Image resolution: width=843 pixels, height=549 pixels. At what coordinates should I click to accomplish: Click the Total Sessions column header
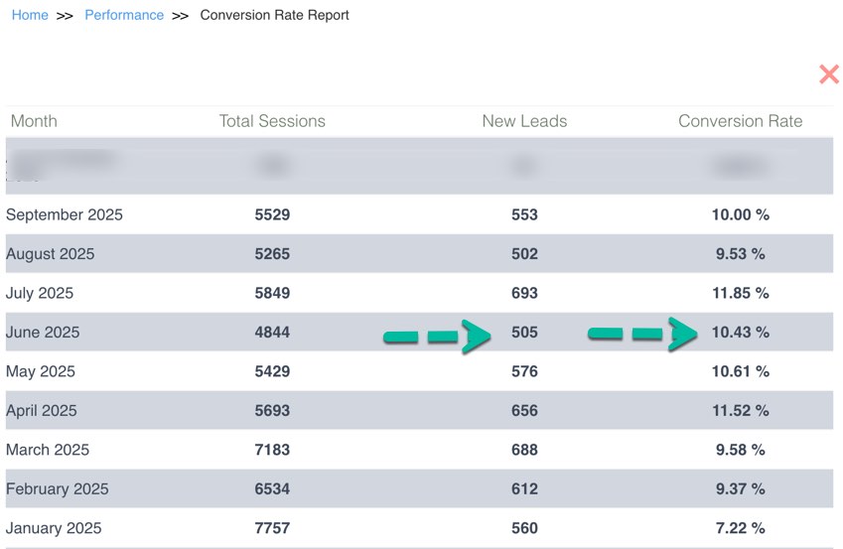click(x=272, y=121)
